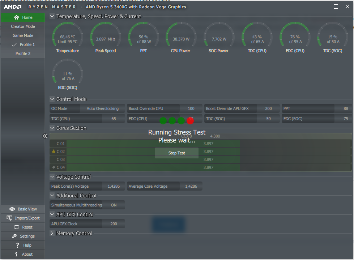Click PPT value 88 field
The height and width of the screenshot is (260, 354).
click(343, 108)
